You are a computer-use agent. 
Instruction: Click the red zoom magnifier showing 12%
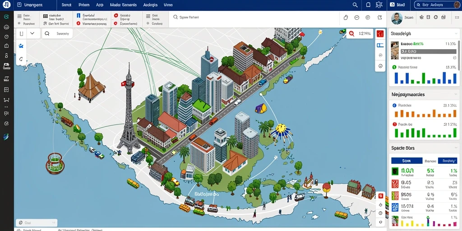coord(351,34)
